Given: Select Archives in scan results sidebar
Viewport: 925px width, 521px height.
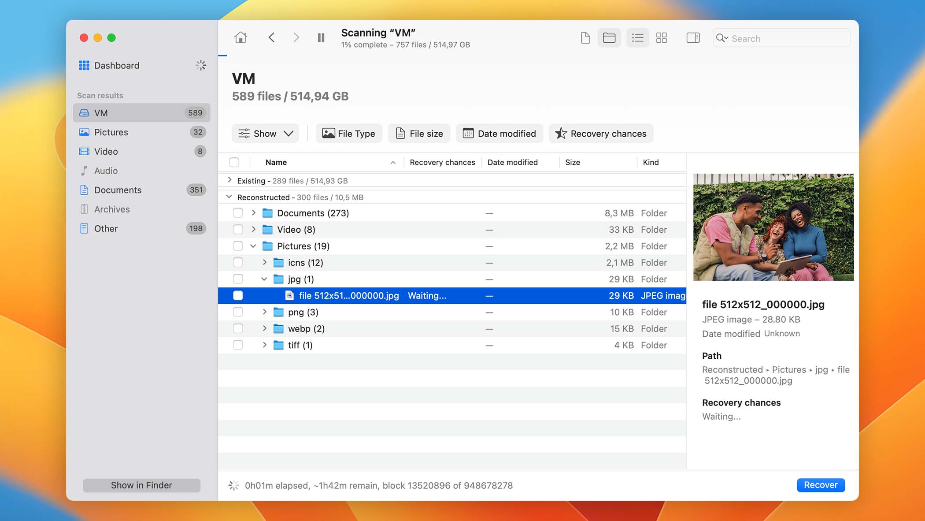Looking at the screenshot, I should [142, 209].
